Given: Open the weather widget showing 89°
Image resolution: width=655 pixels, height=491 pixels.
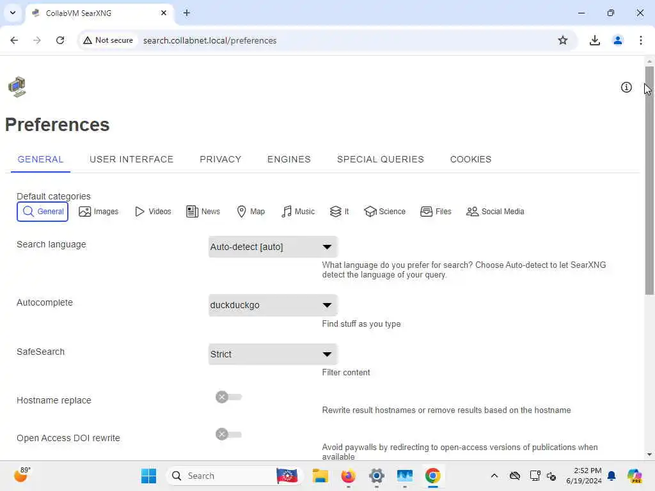Looking at the screenshot, I should point(22,475).
